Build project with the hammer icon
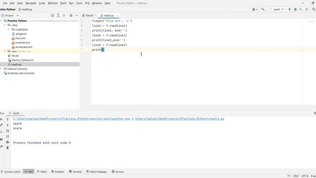The height and width of the screenshot is (178, 316). 263,9
